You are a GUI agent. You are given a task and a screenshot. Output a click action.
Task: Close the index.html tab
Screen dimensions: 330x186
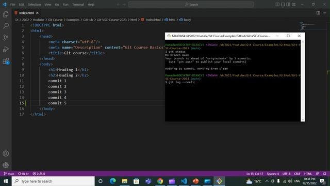point(37,13)
